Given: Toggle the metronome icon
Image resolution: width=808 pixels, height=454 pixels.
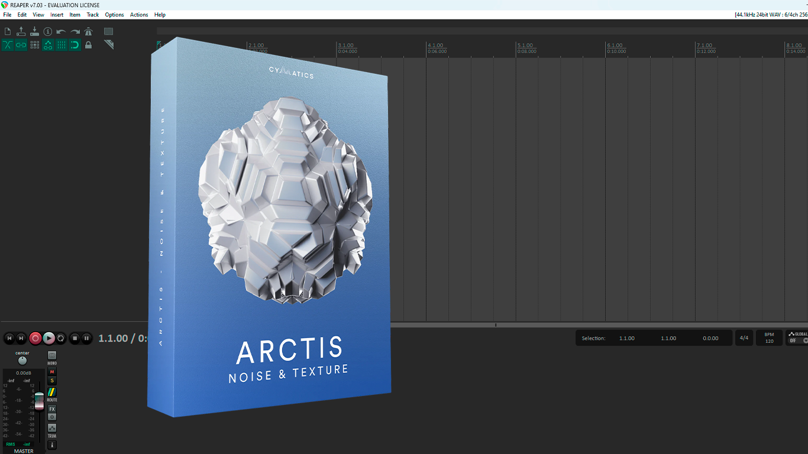Looking at the screenshot, I should [x=88, y=31].
